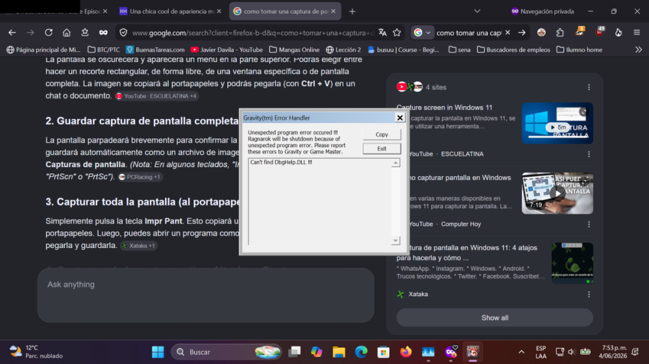The width and height of the screenshot is (649, 364).
Task: Click the 'PCRacing +1' source chip
Action: click(x=140, y=177)
